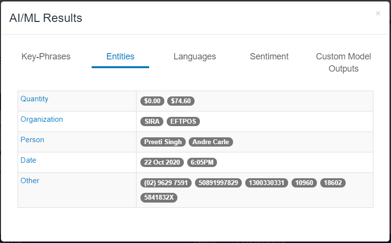This screenshot has height=243, width=391.
Task: Click the Quantity entity label
Action: 35,99
